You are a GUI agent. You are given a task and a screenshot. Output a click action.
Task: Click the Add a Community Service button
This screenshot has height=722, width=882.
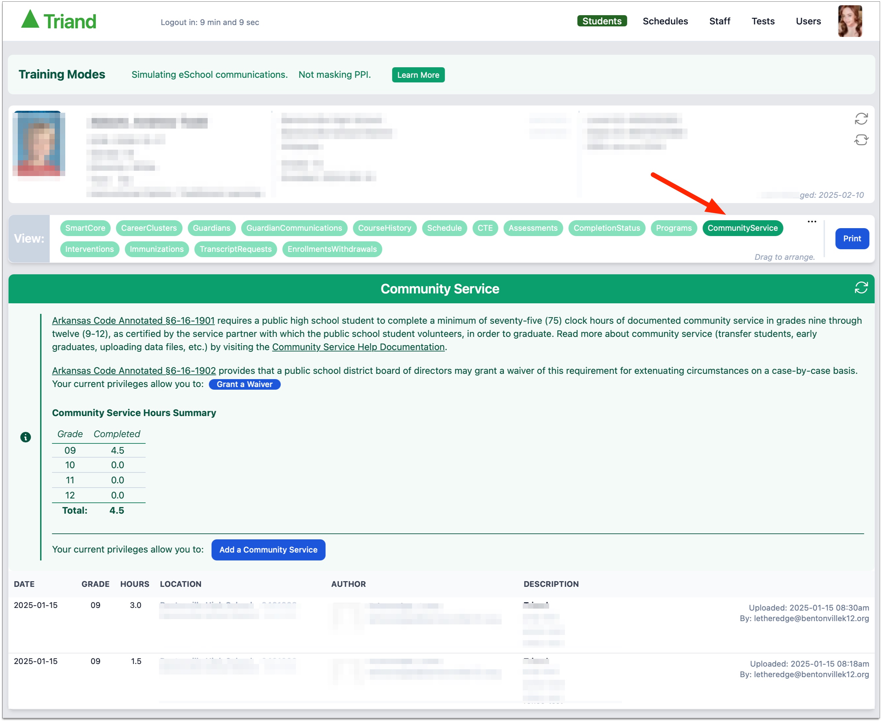click(267, 549)
